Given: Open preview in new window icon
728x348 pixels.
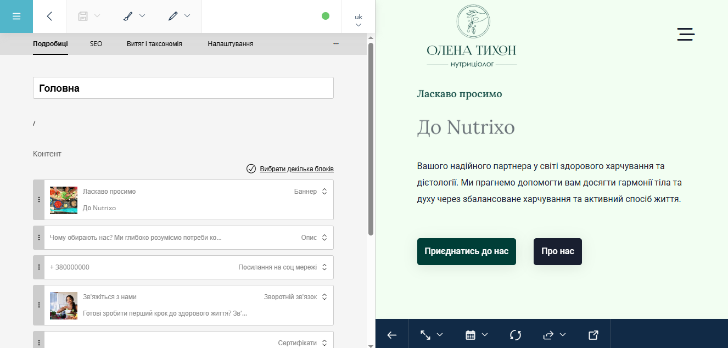Looking at the screenshot, I should 593,335.
